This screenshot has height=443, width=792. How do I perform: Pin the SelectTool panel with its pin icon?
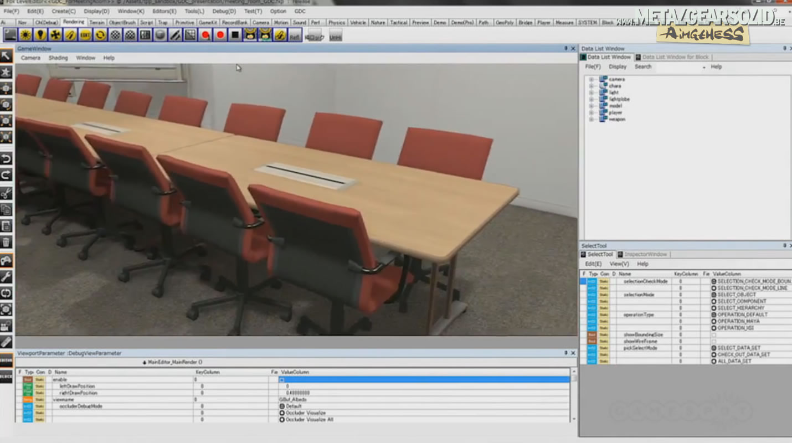[784, 245]
